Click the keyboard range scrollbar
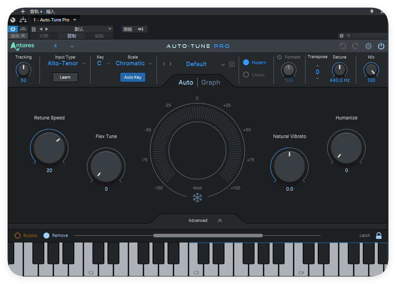This screenshot has height=284, width=396. pyautogui.click(x=208, y=235)
